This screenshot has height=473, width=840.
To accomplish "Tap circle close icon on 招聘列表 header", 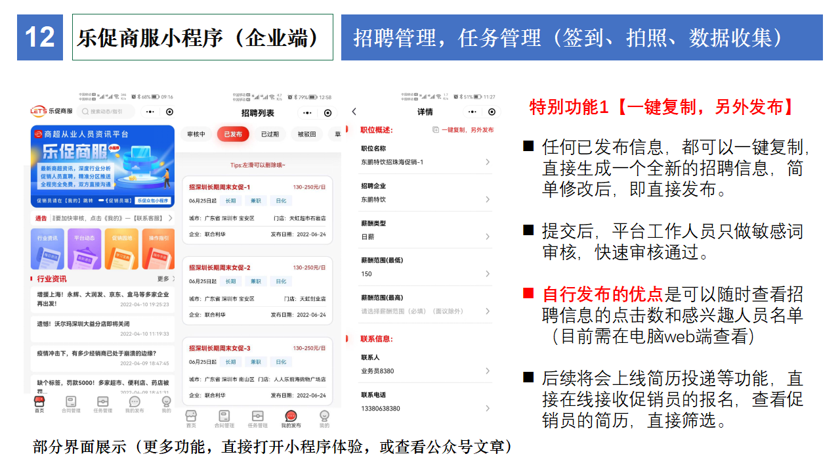I will click(328, 113).
